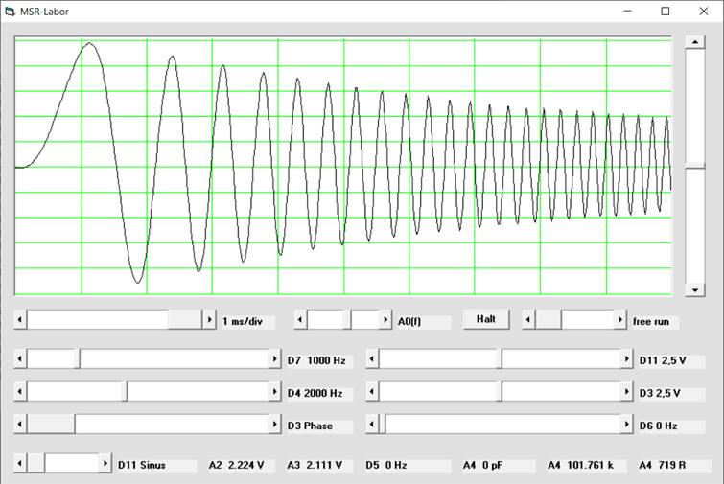724x484 pixels.
Task: Click the Halt button
Action: [486, 319]
